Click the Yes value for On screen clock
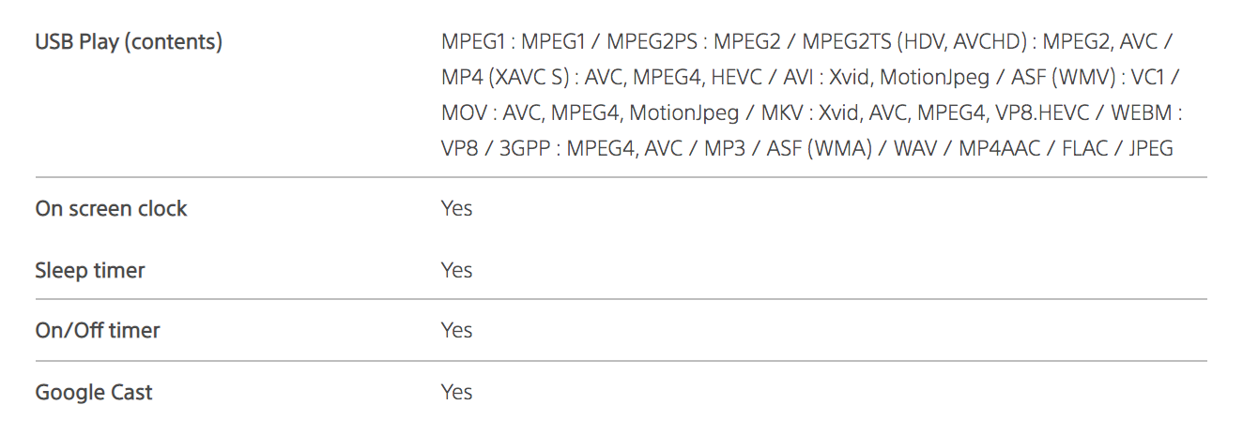The width and height of the screenshot is (1243, 435). tap(456, 209)
